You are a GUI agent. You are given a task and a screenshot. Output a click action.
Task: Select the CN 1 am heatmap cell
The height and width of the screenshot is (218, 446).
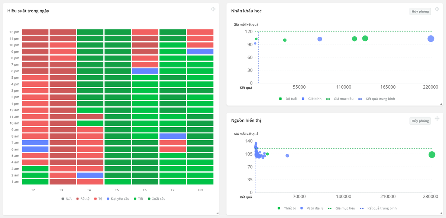[x=200, y=182]
